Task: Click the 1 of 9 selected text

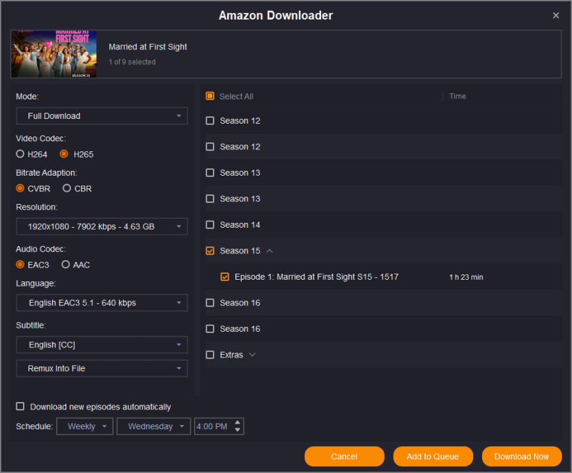Action: coord(132,62)
